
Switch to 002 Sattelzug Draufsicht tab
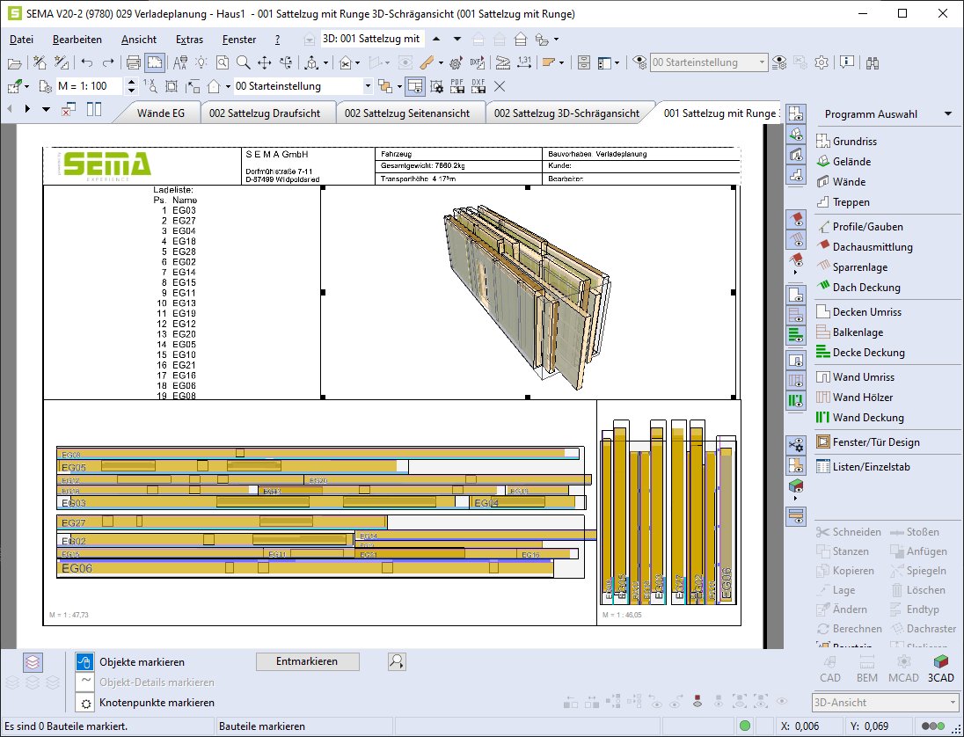pos(265,113)
